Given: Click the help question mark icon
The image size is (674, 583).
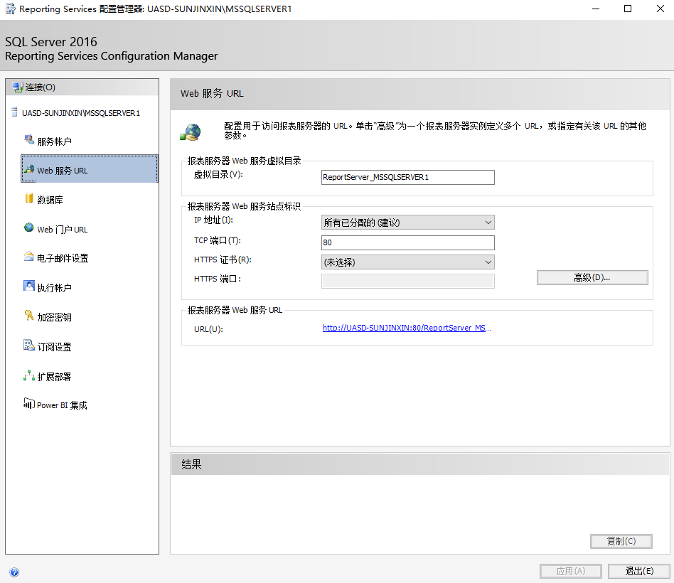Looking at the screenshot, I should pos(14,572).
